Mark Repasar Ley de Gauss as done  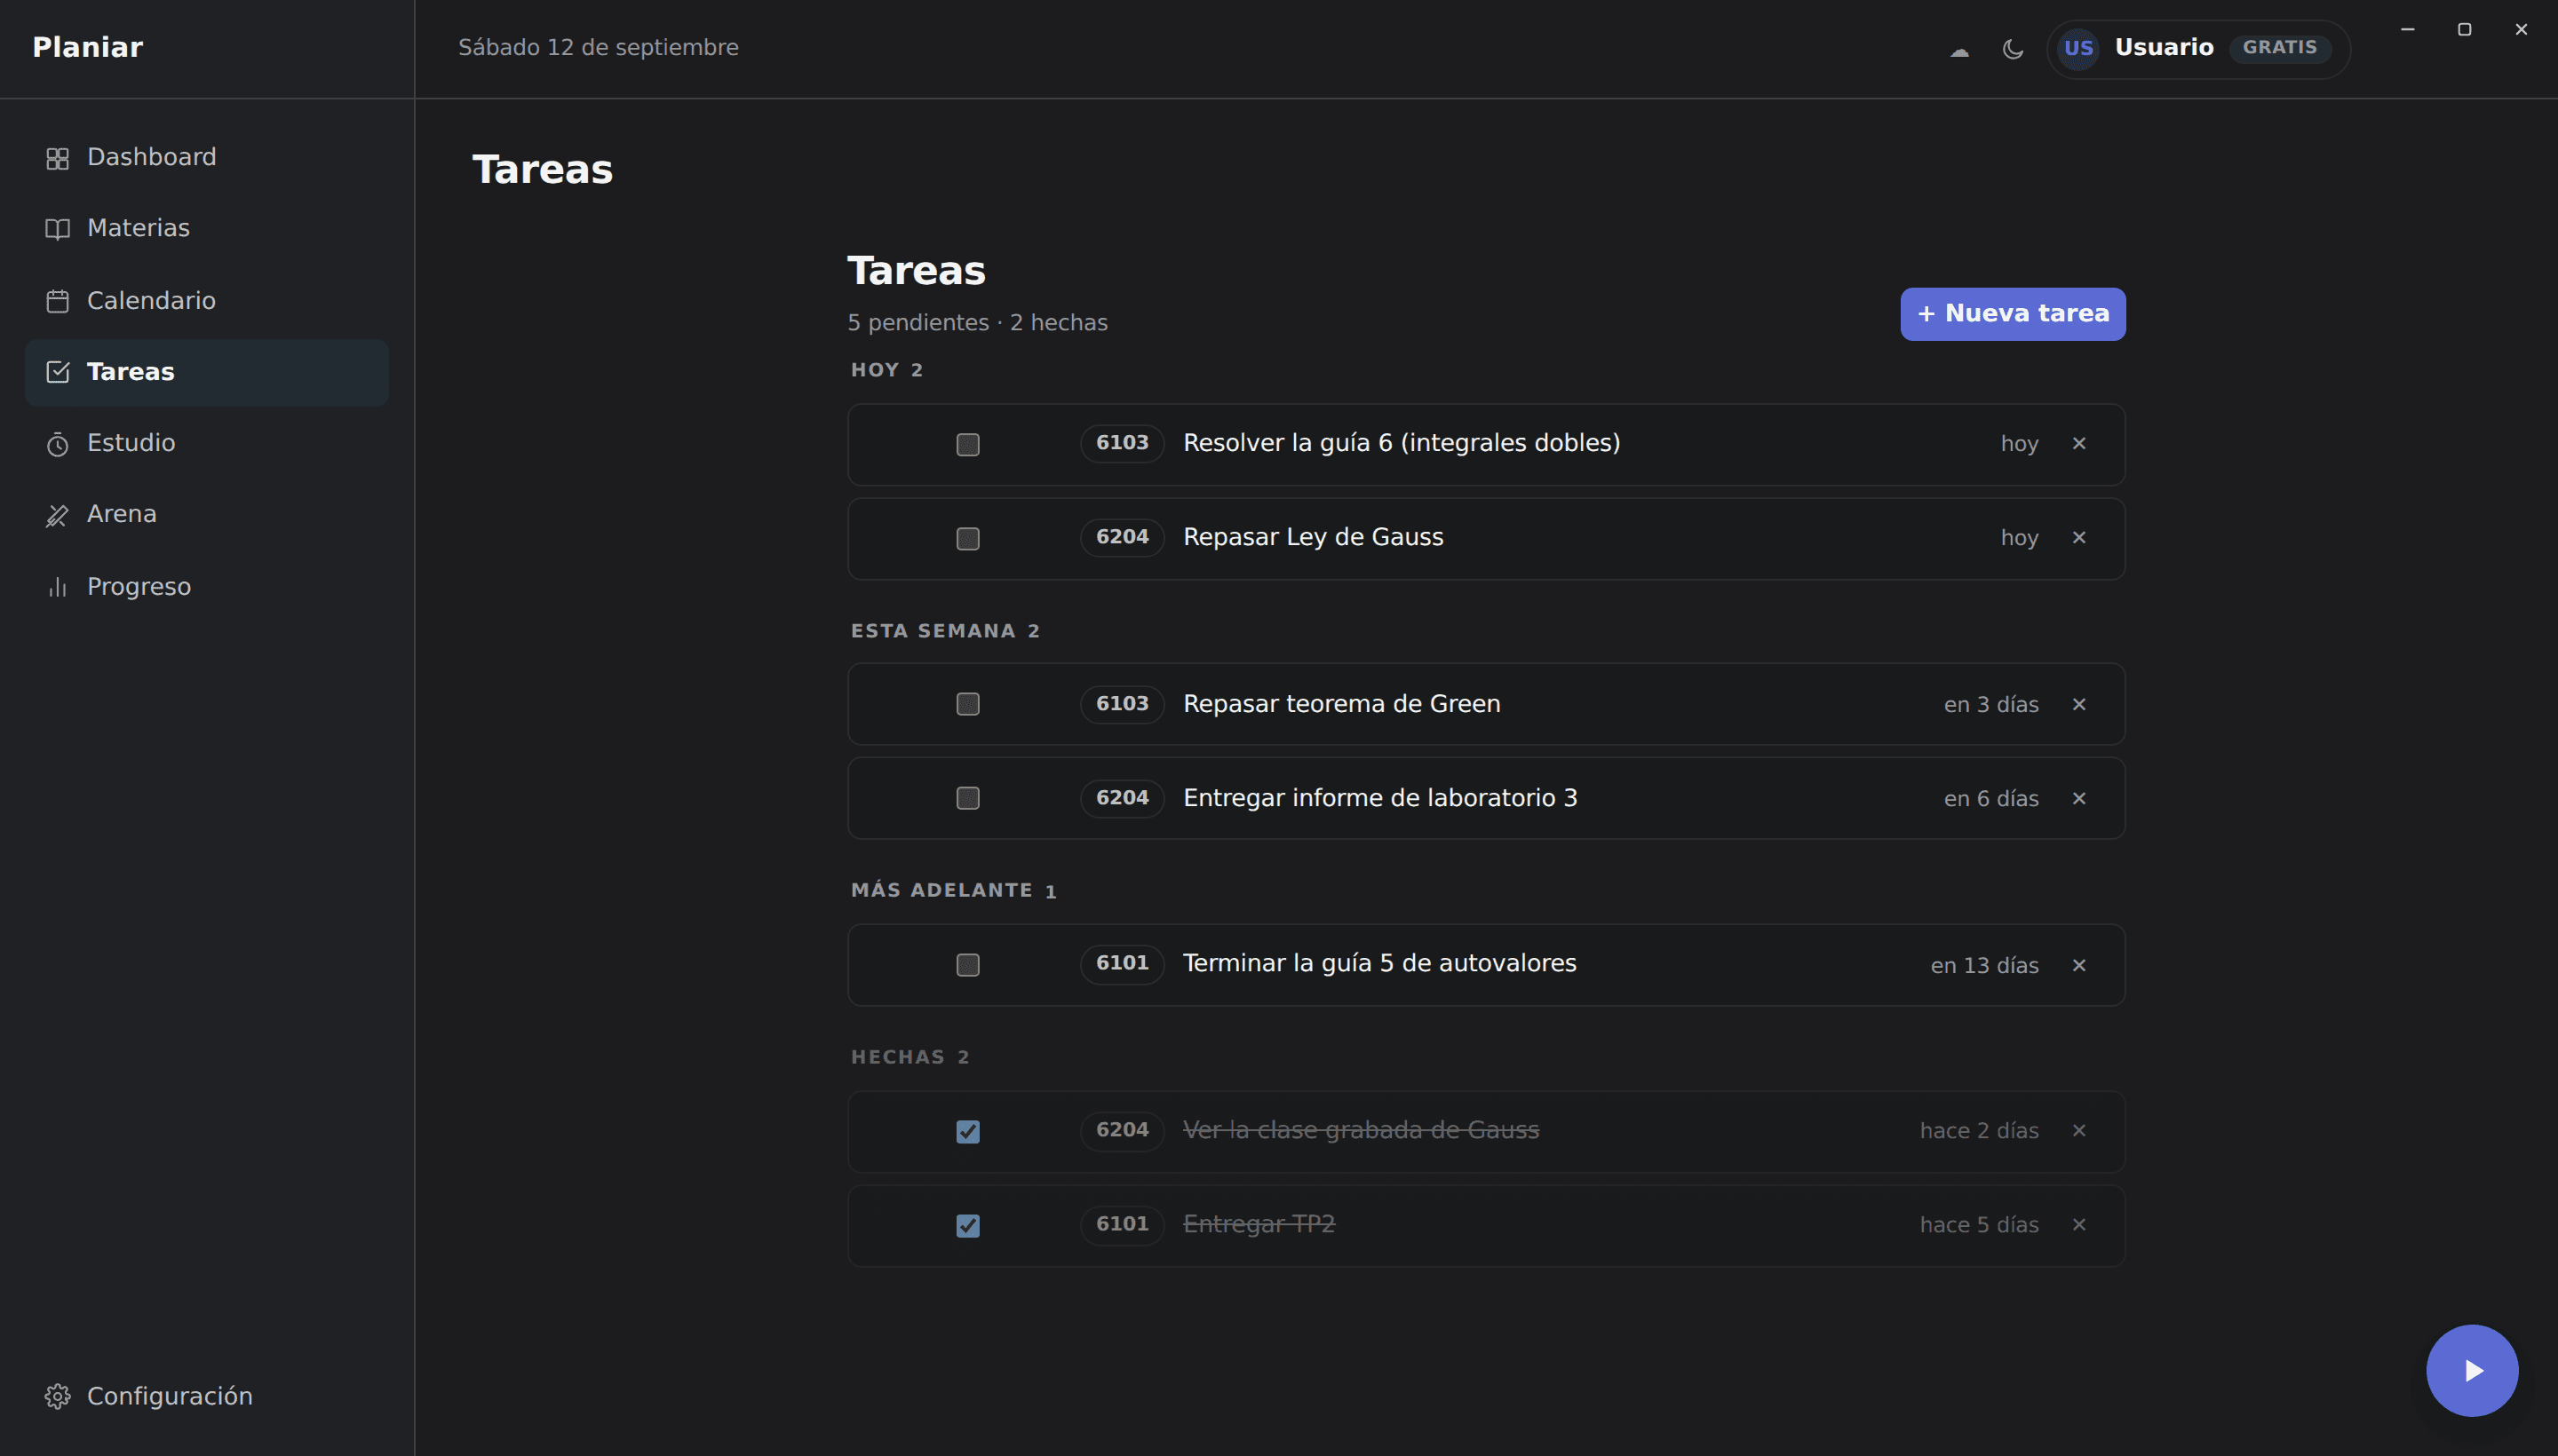click(x=967, y=538)
